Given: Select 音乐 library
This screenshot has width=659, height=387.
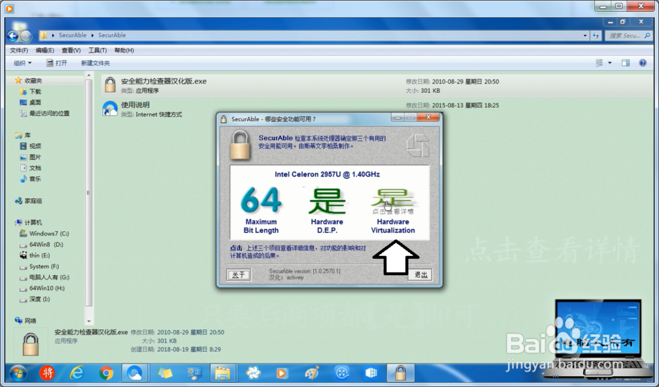Looking at the screenshot, I should 36,179.
